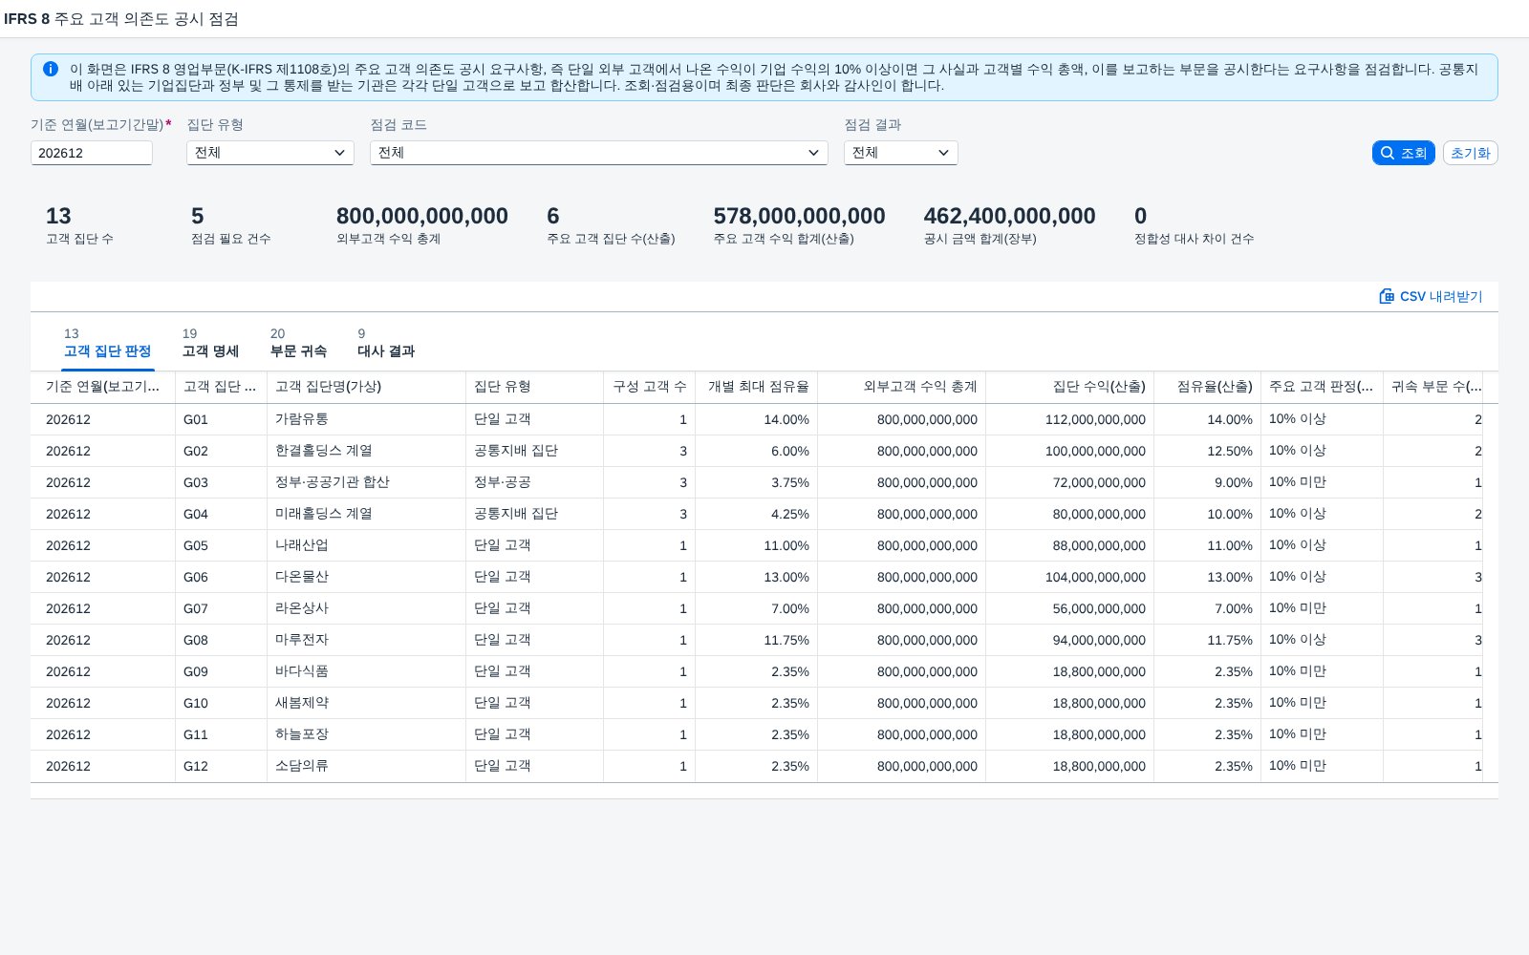Screen dimensions: 1529x955
Task: Click the 578,000,000,000 KPI value
Action: [x=799, y=216]
